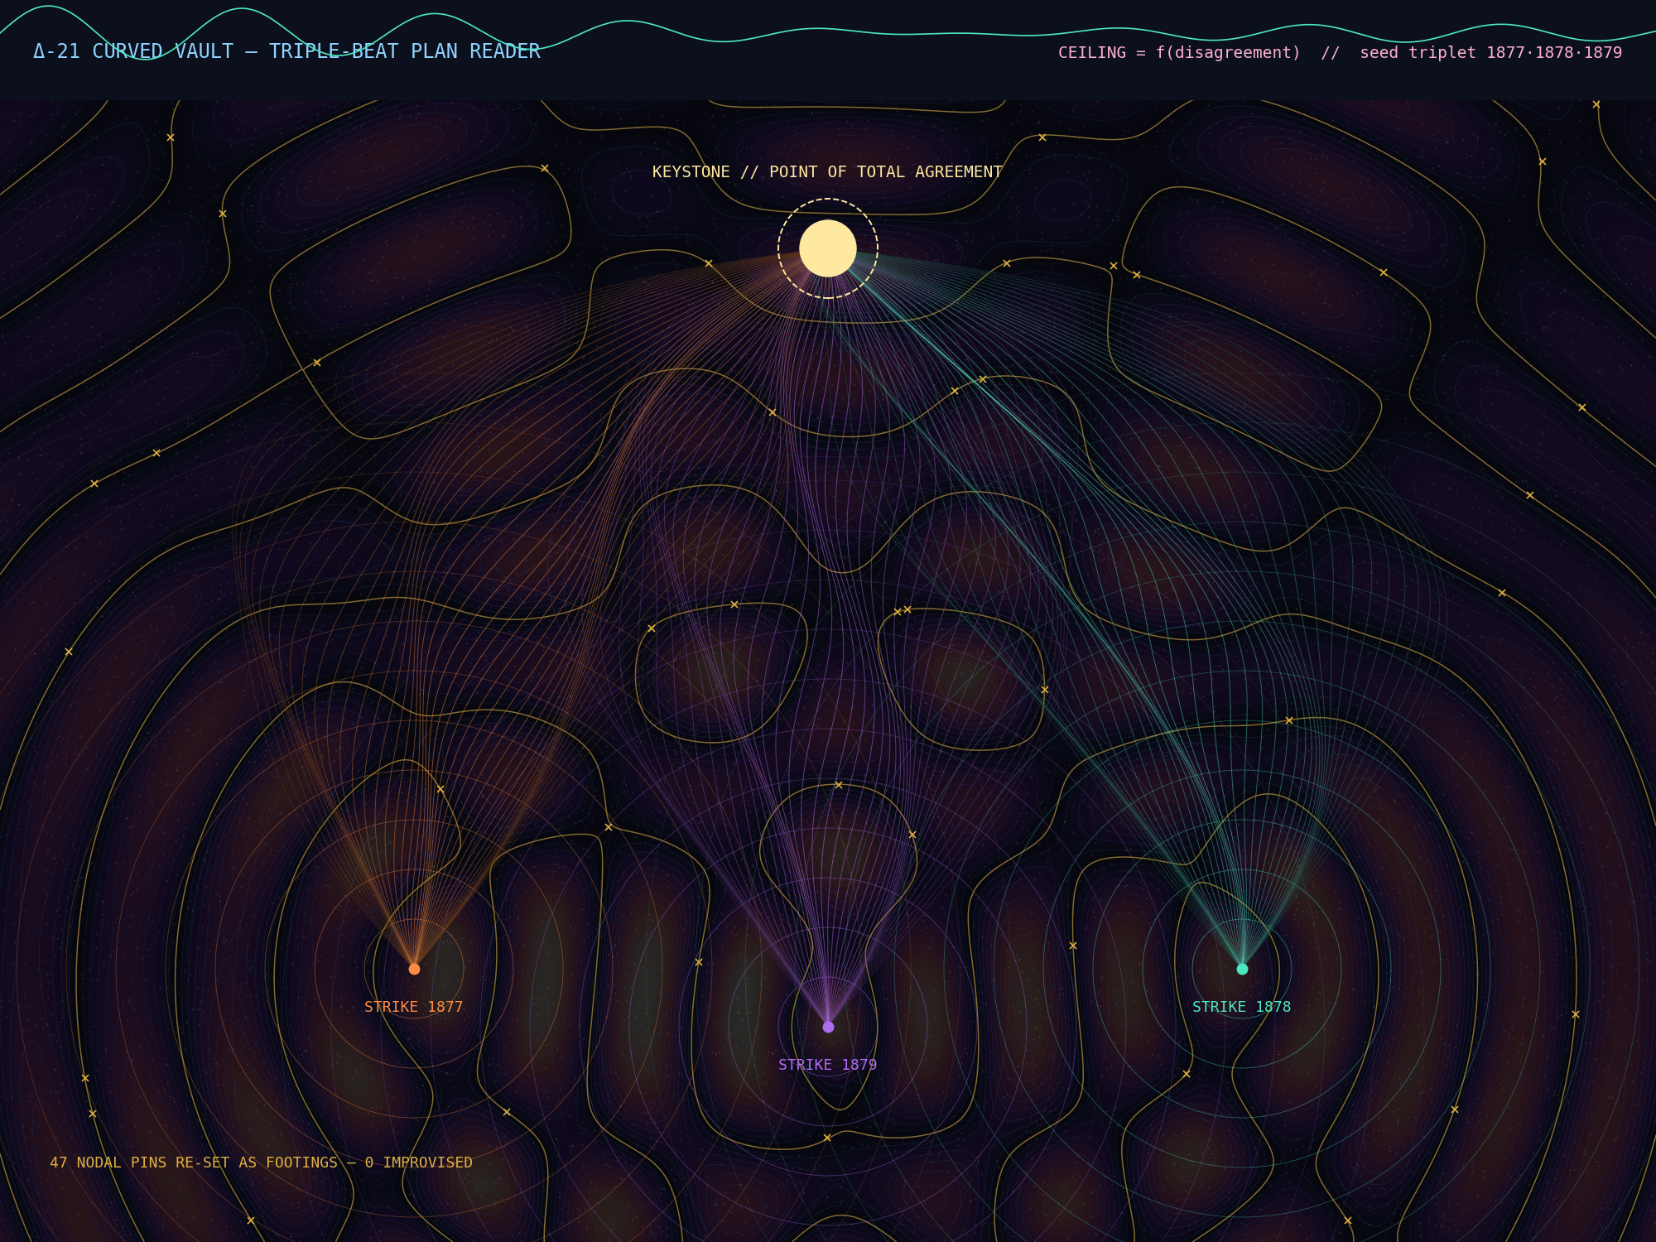This screenshot has height=1242, width=1656.
Task: Click the 'STRIKE 1879' label
Action: pos(828,1065)
